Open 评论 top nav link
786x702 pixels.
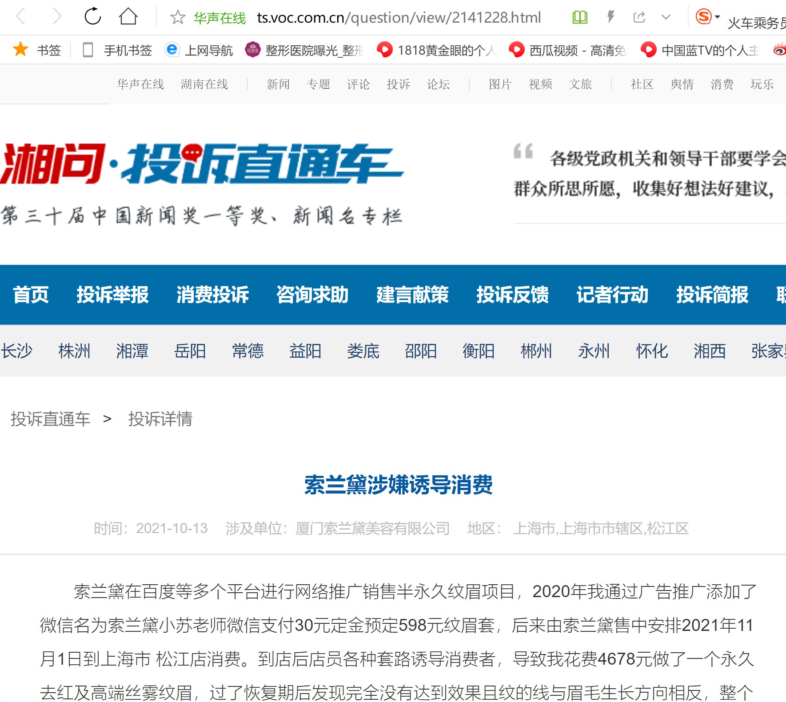(x=358, y=84)
